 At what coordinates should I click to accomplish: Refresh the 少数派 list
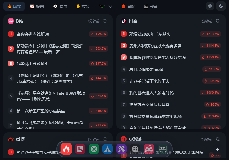[x=218, y=139]
